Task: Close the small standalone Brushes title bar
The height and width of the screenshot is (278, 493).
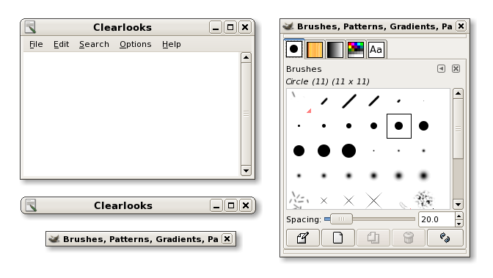Action: click(x=227, y=239)
